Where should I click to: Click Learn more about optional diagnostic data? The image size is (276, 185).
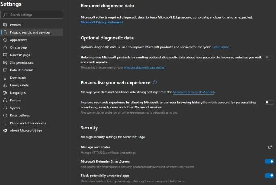click(x=220, y=47)
